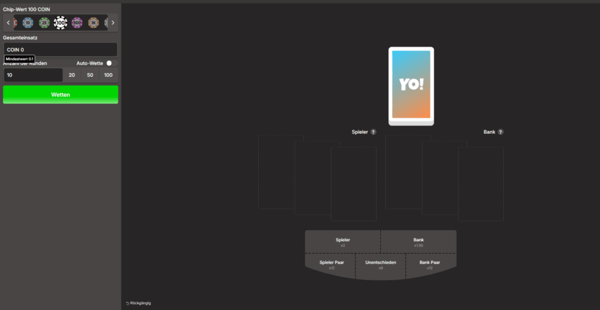Select the 10 coin chip
The height and width of the screenshot is (310, 600).
coord(27,23)
